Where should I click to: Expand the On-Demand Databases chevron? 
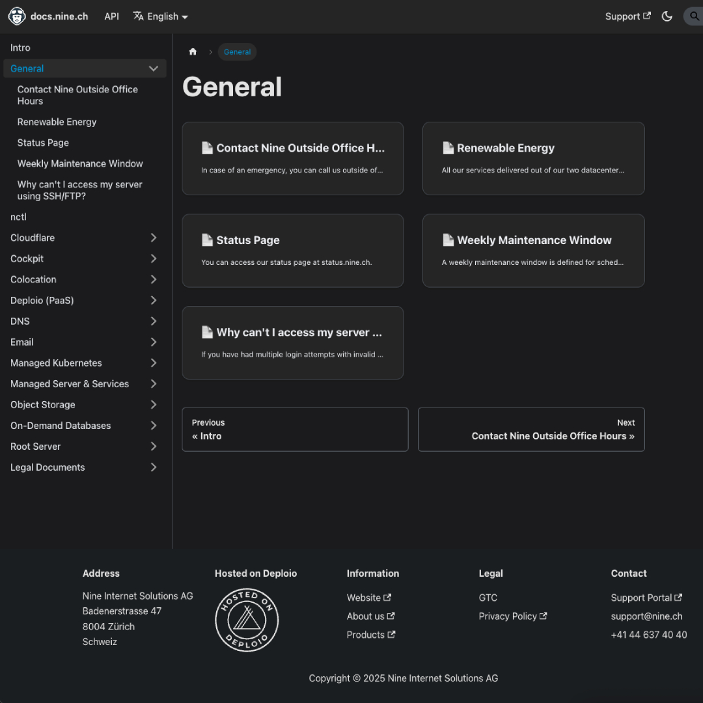tap(154, 426)
